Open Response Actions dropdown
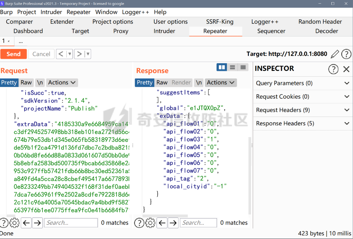 click(x=221, y=83)
